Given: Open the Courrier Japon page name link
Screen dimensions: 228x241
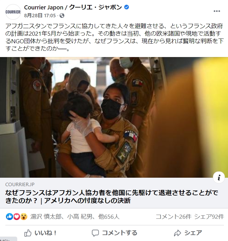Looking at the screenshot, I should click(x=73, y=7).
